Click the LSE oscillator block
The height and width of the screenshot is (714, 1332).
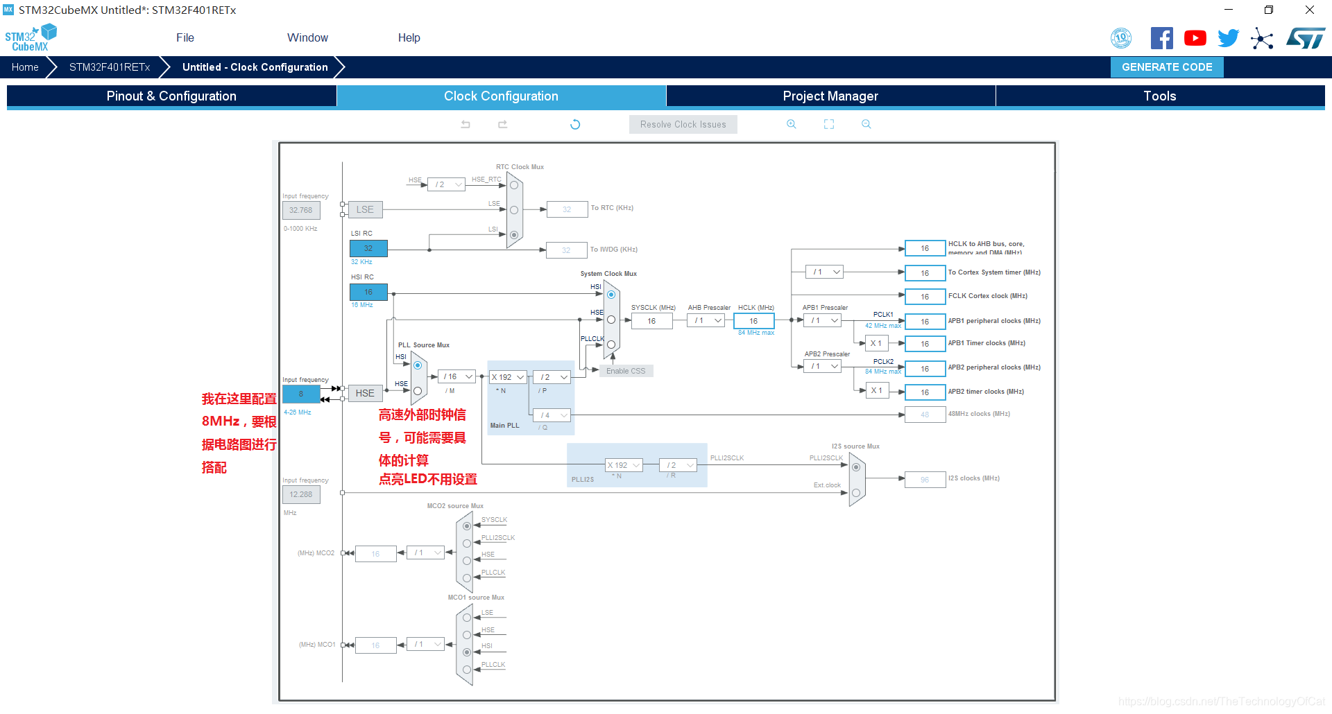coord(365,209)
